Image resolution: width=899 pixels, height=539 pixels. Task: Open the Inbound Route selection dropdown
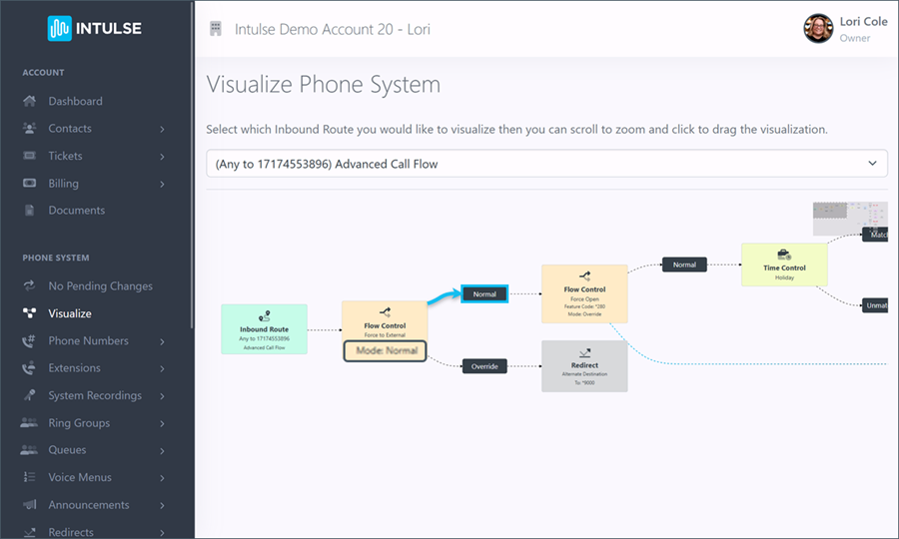(546, 164)
